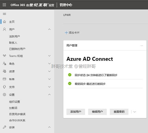Click the Office 365 世纪互联 logo text
The image size is (148, 133).
pyautogui.click(x=32, y=5)
